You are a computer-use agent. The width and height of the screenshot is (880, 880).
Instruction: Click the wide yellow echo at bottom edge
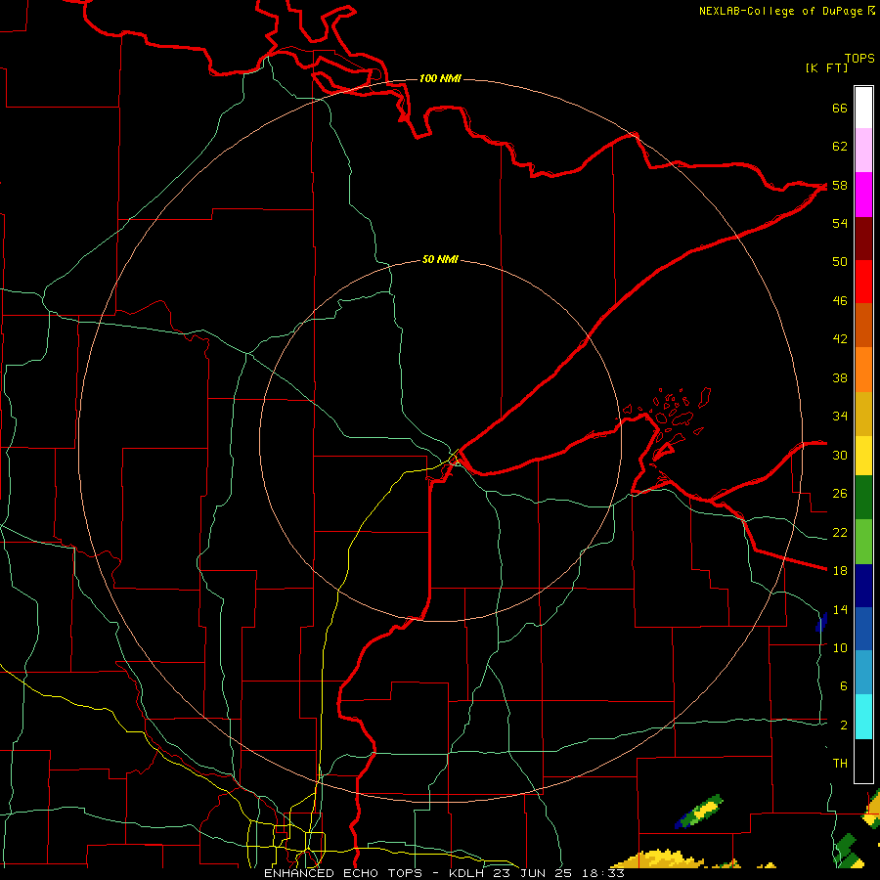(x=659, y=858)
